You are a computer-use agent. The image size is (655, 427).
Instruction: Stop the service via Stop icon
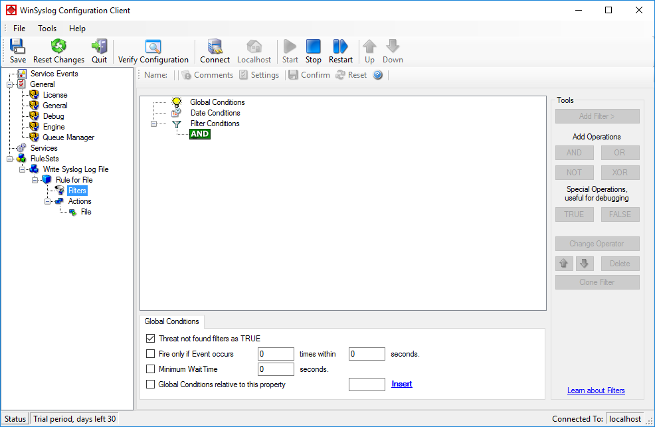click(314, 46)
